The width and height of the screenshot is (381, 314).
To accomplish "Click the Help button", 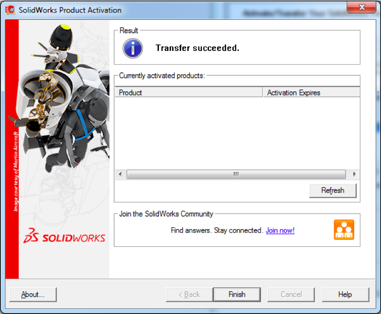I will 345,294.
